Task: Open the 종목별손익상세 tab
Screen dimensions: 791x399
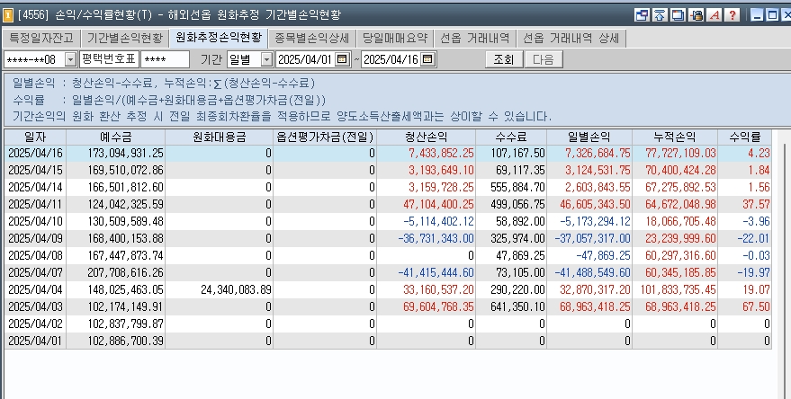Action: point(311,39)
